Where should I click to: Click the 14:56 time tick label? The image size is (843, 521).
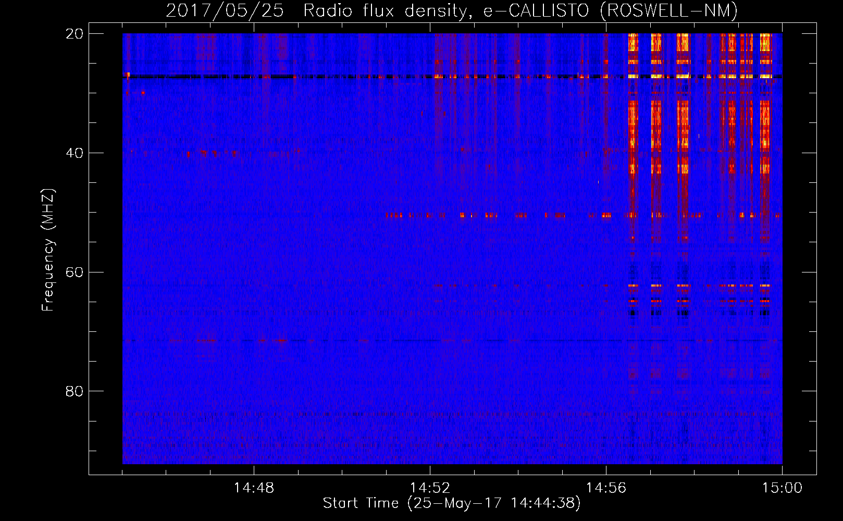click(x=606, y=488)
